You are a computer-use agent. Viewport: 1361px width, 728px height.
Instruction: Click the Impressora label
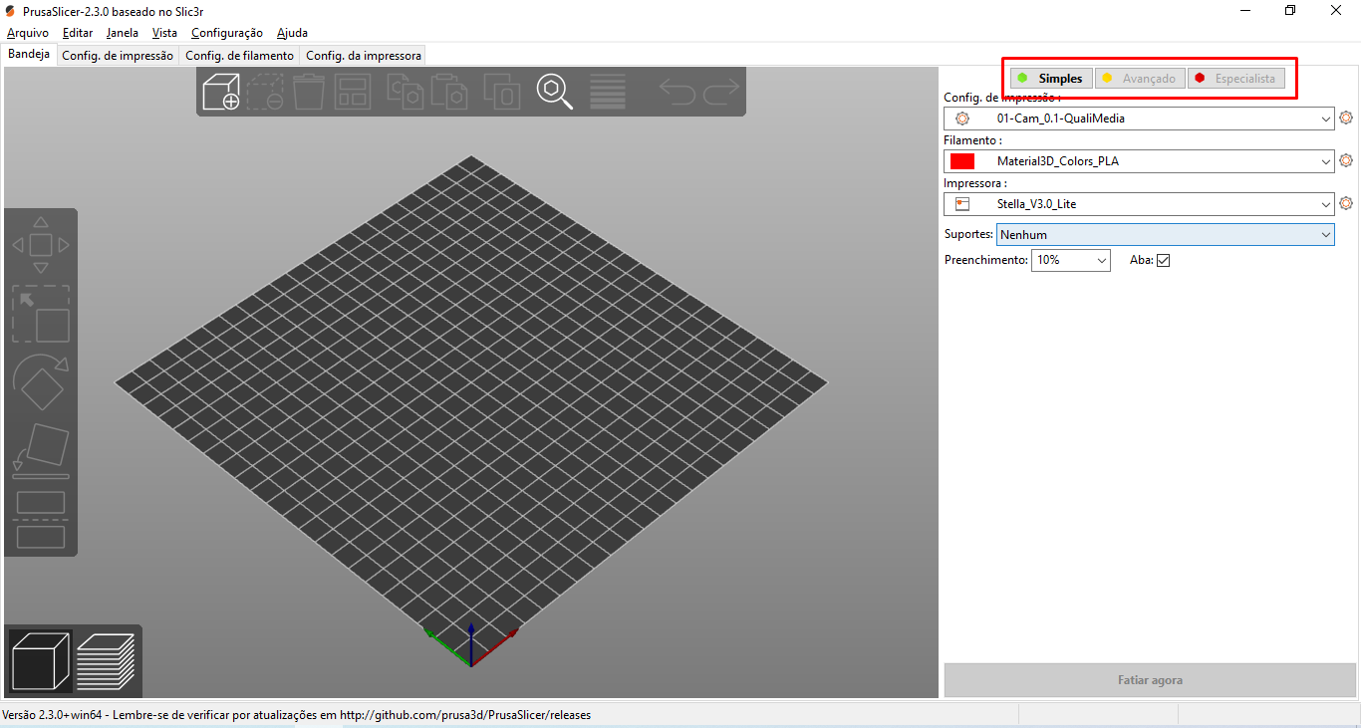(x=975, y=183)
